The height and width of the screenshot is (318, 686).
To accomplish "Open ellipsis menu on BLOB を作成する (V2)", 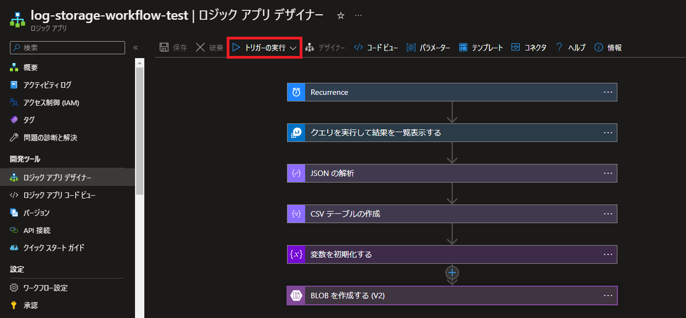I will point(608,296).
